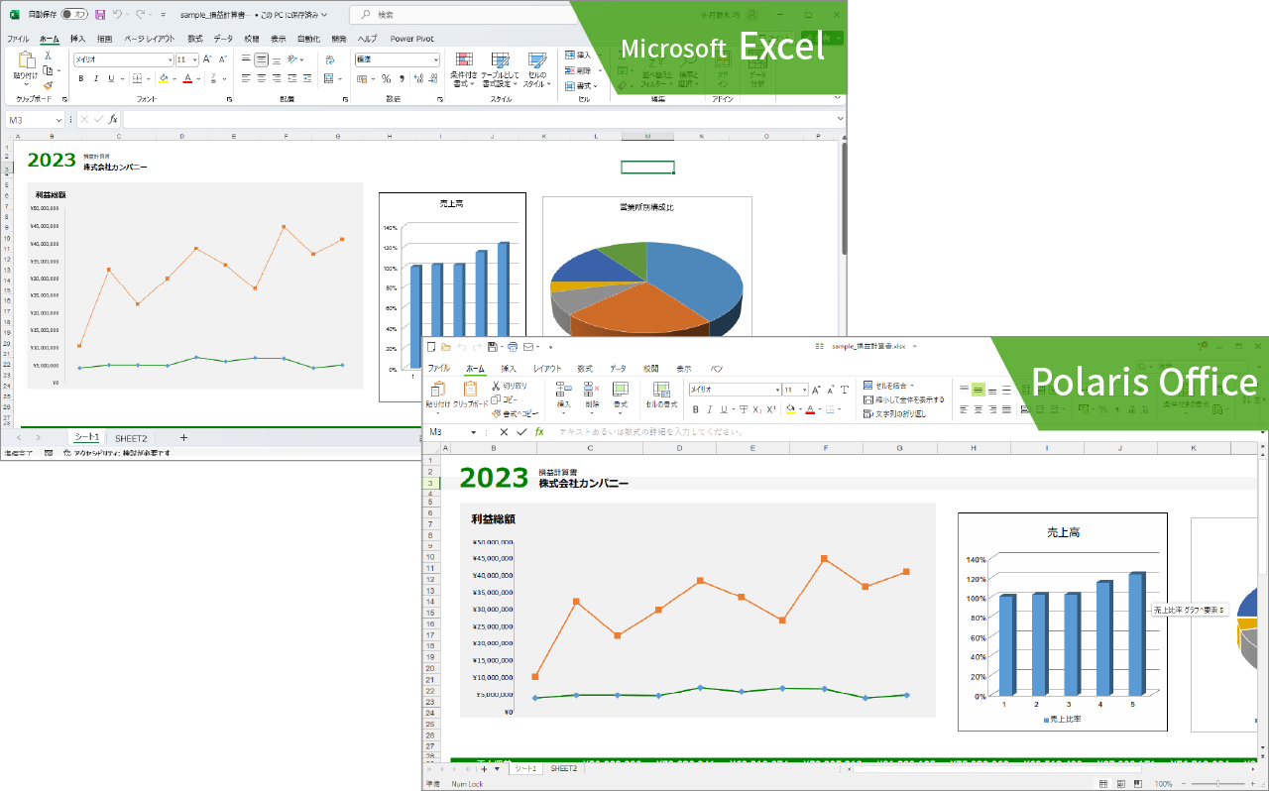Click the Excel save icon
This screenshot has height=791, width=1269.
[x=100, y=15]
